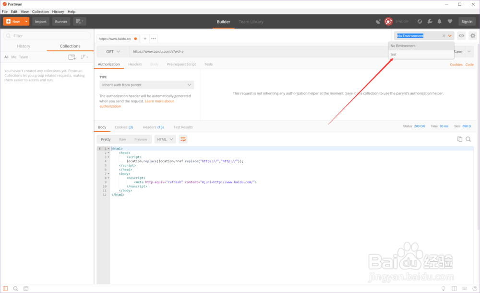Open the View menu

24,11
